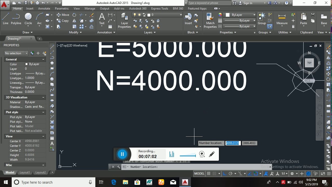The image size is (332, 187).
Task: Collapse the Plot style section
Action: tap(43, 112)
